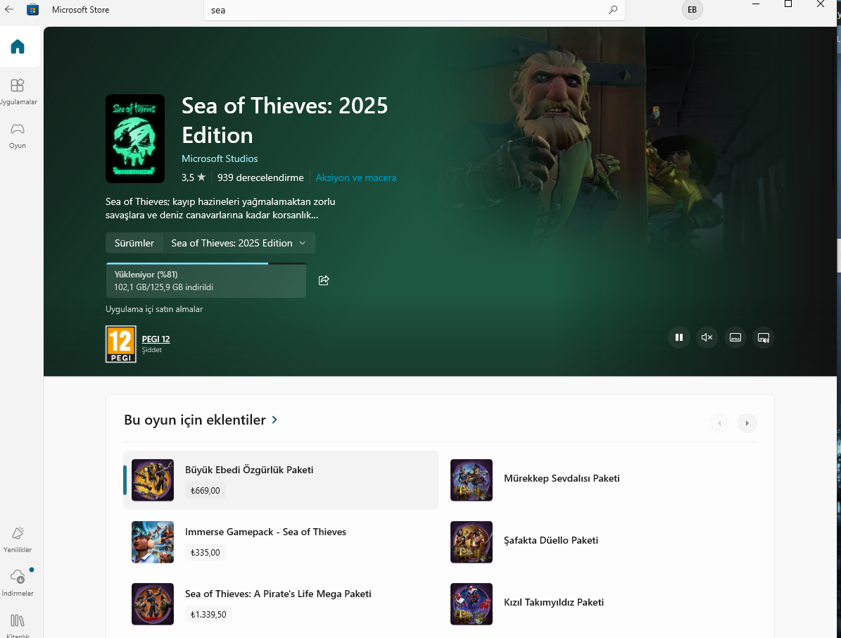
Task: Show next add-ons with the right arrow
Action: pos(747,423)
